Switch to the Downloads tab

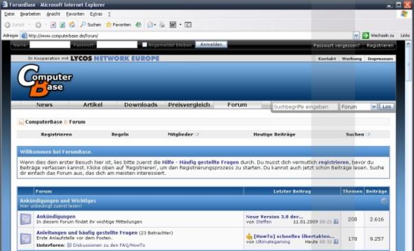tap(141, 105)
